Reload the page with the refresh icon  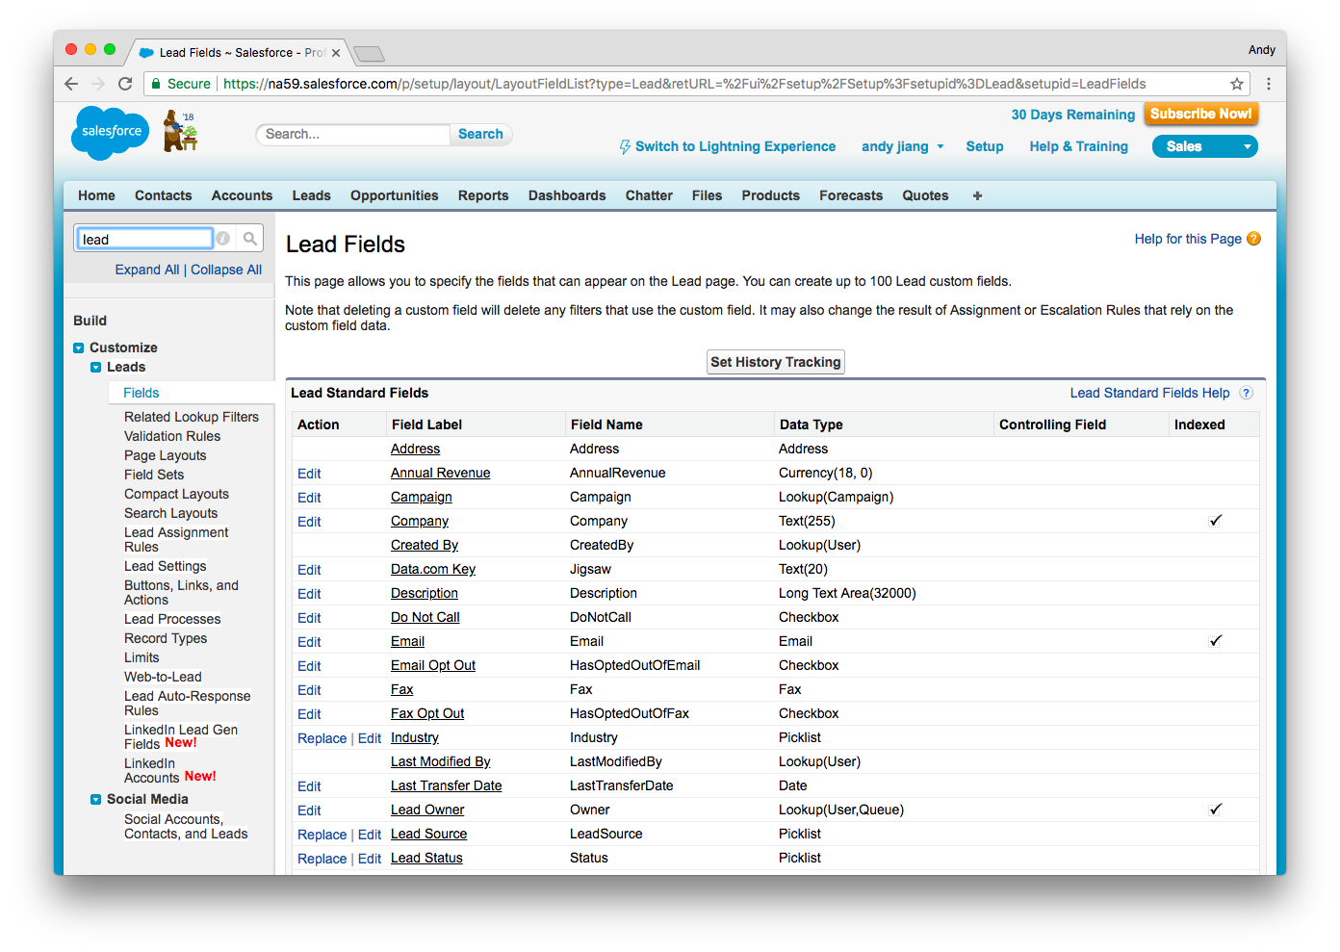pos(125,84)
